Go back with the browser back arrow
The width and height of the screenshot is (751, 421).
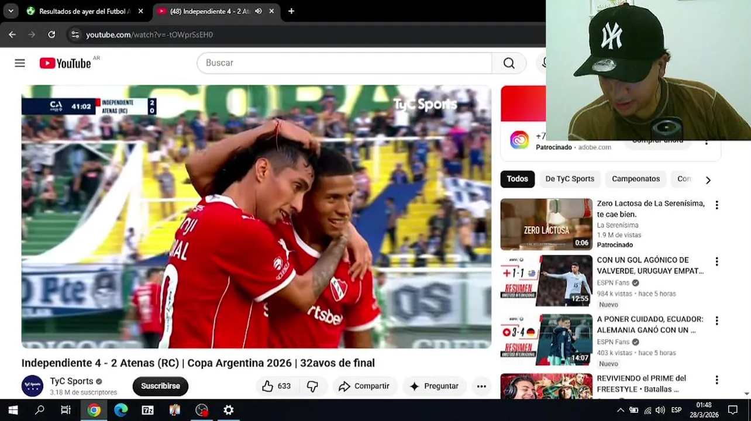point(12,34)
